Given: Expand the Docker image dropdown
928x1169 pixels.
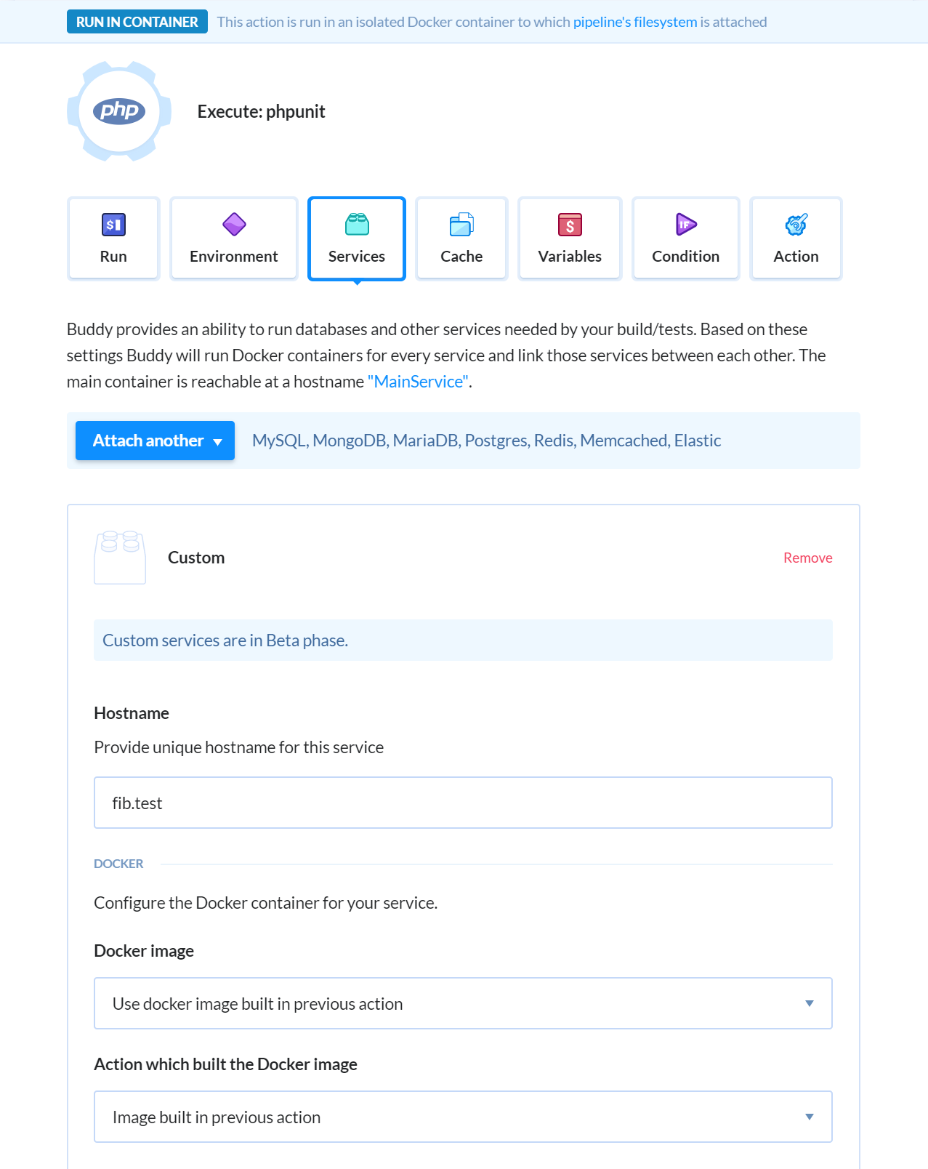Looking at the screenshot, I should 463,1003.
